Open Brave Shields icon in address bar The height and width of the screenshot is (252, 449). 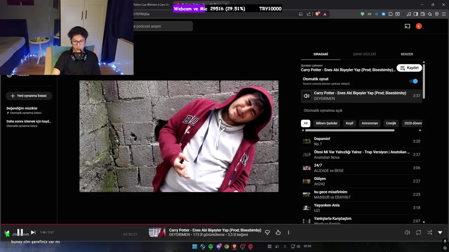point(317,14)
